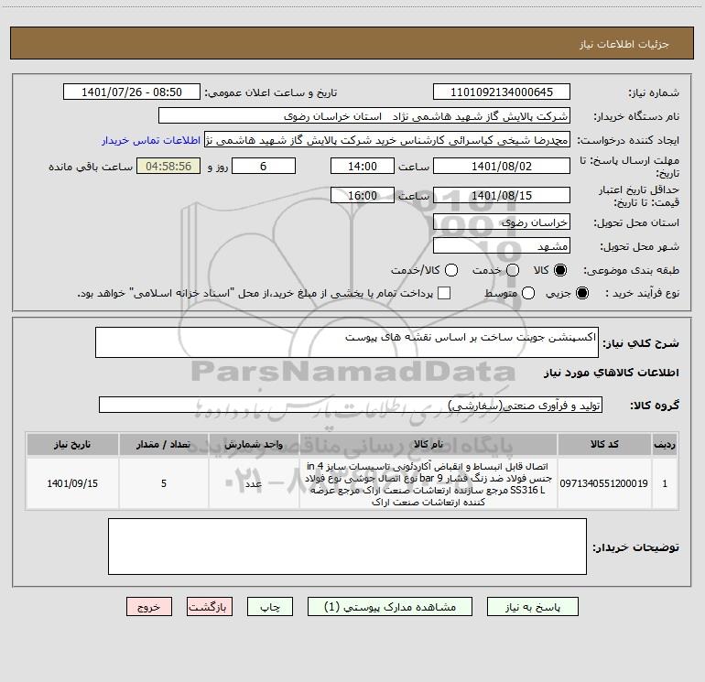Image resolution: width=705 pixels, height=682 pixels.
Task: Select the متوسط purchase type radio
Action: (528, 293)
